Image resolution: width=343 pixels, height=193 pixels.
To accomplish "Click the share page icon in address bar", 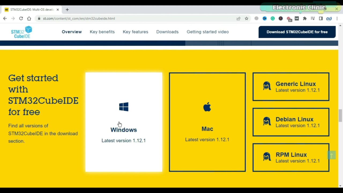I will pos(238,18).
